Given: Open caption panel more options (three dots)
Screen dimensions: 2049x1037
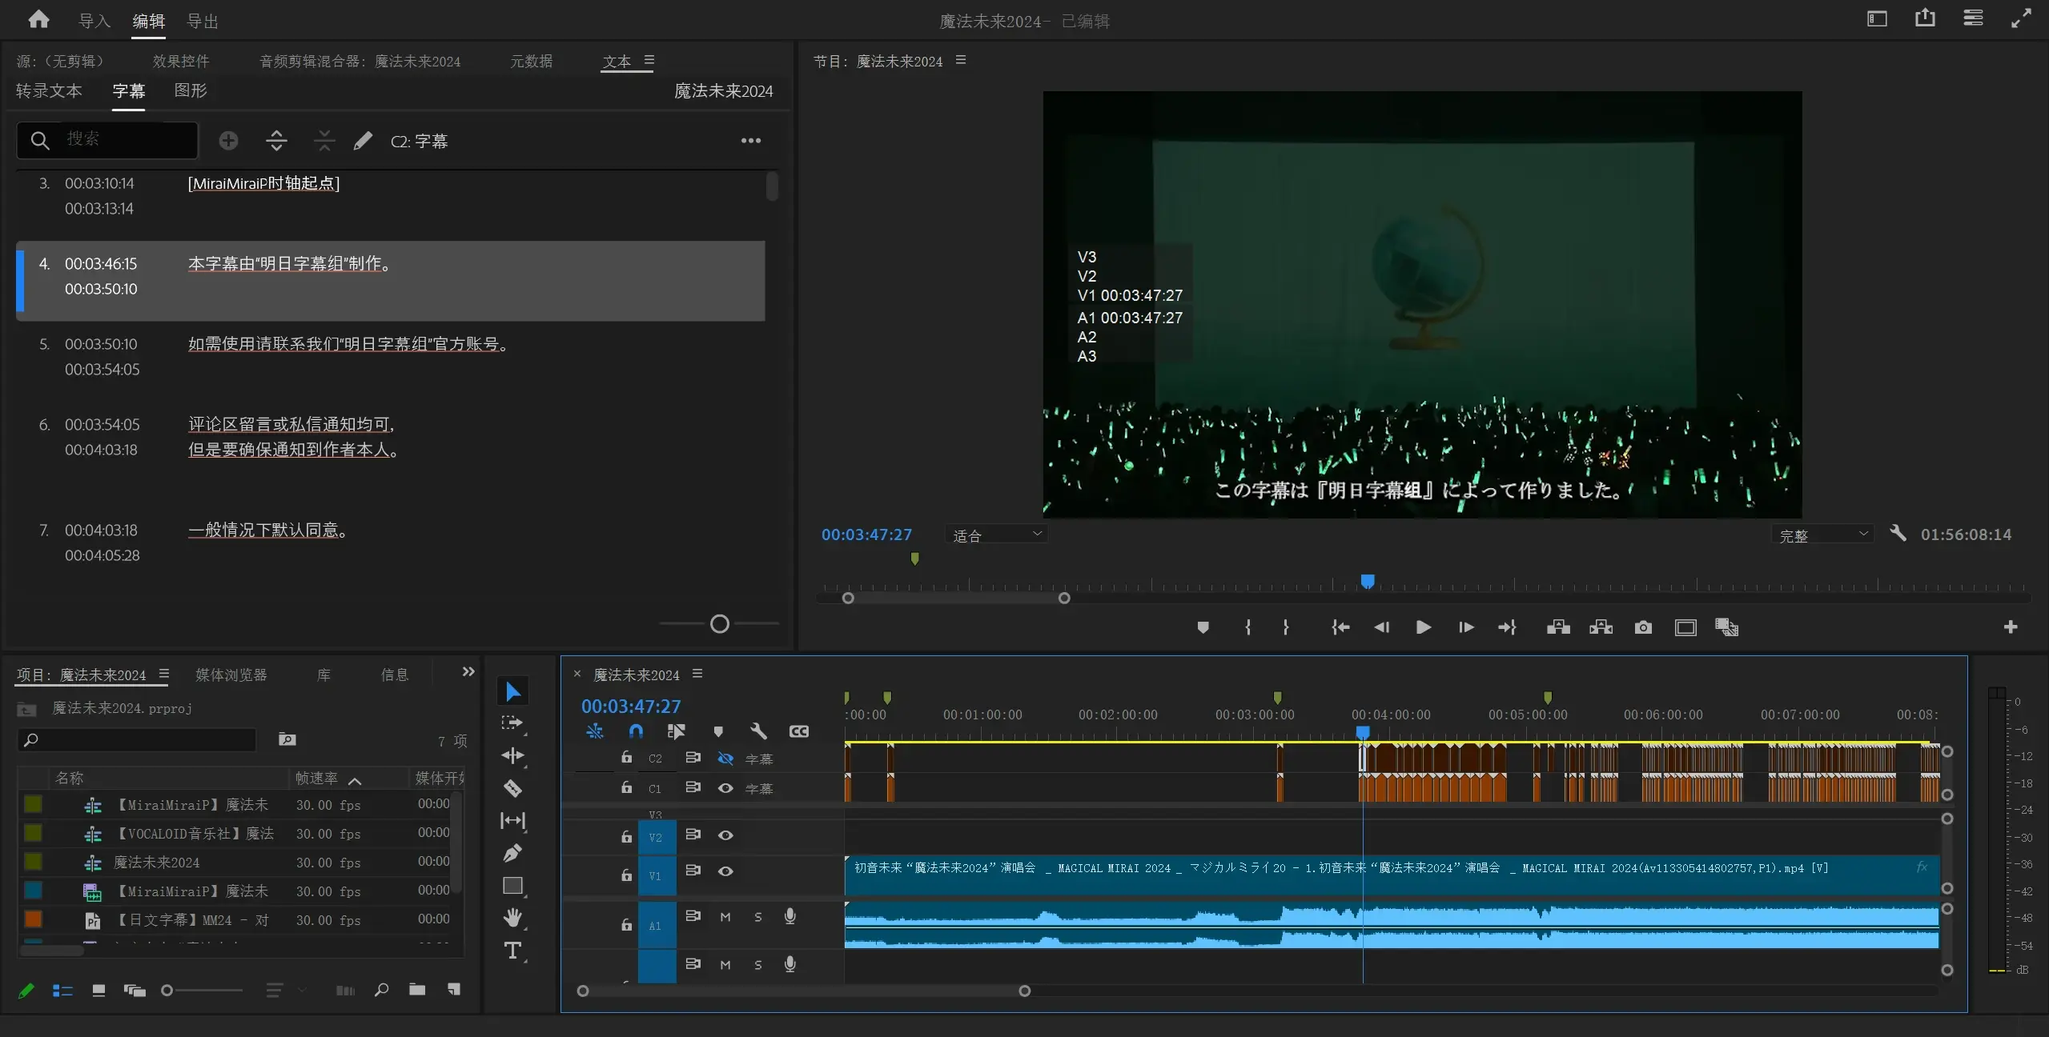Looking at the screenshot, I should pyautogui.click(x=750, y=141).
